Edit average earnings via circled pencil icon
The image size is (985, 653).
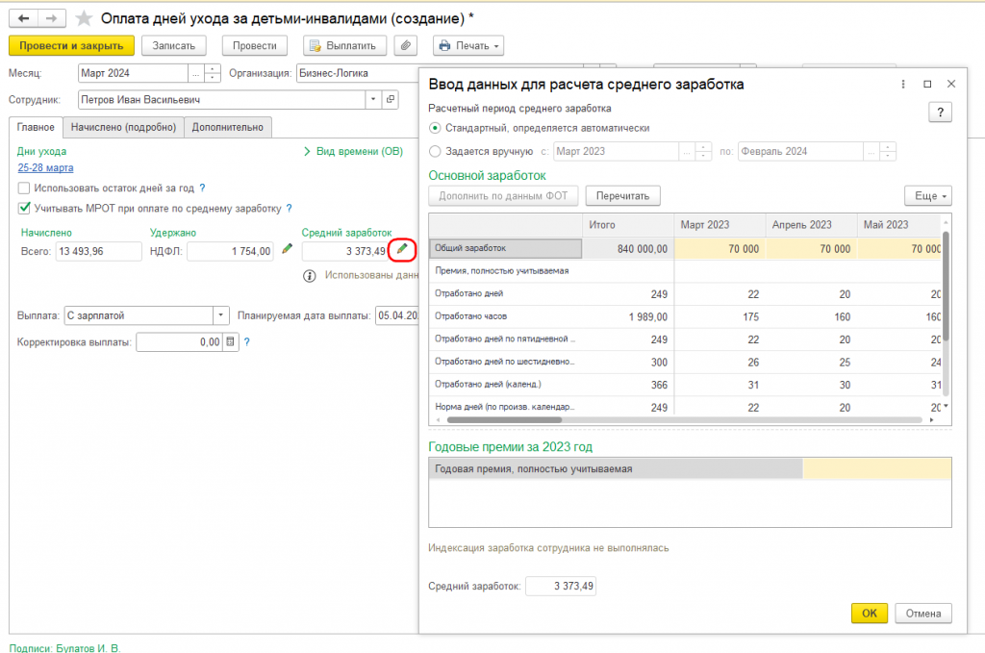click(402, 249)
